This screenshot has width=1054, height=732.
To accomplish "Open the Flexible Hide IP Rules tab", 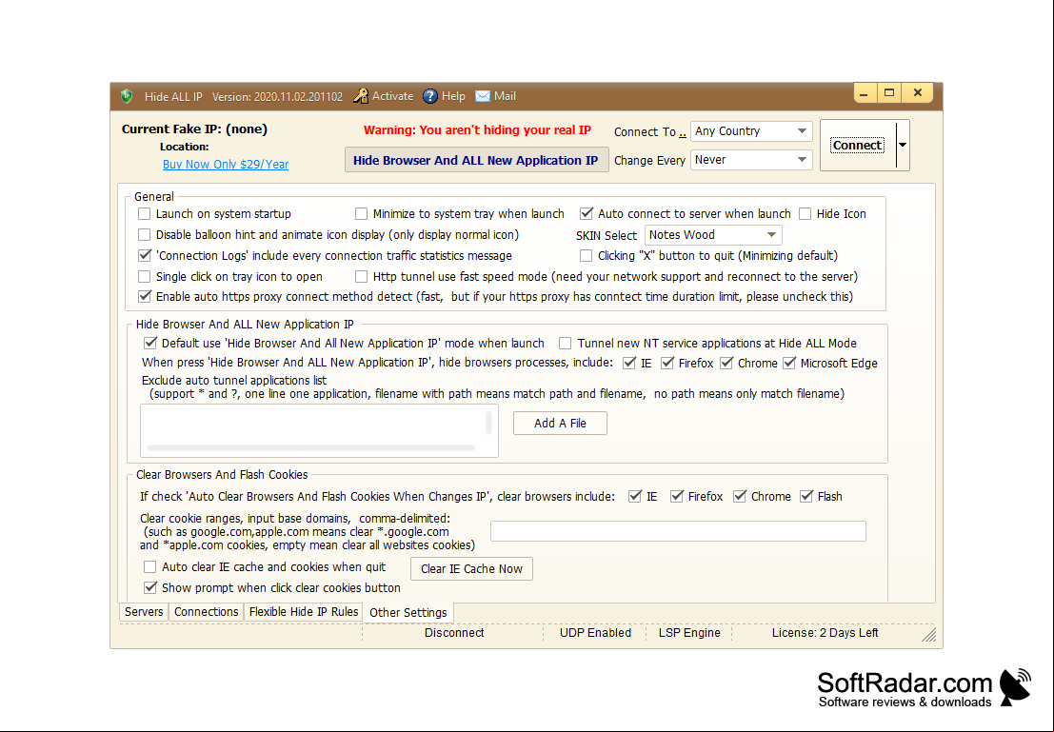I will click(304, 612).
